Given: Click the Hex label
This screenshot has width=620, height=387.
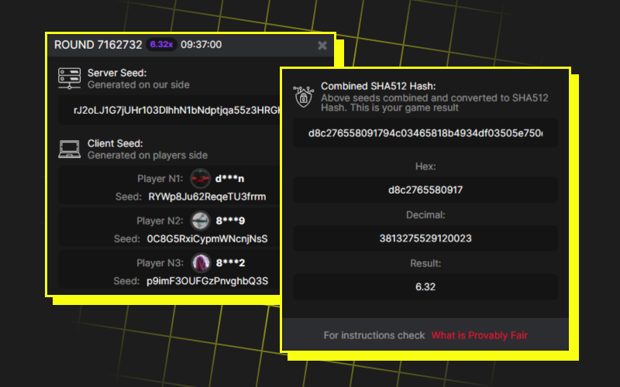Looking at the screenshot, I should click(x=425, y=166).
